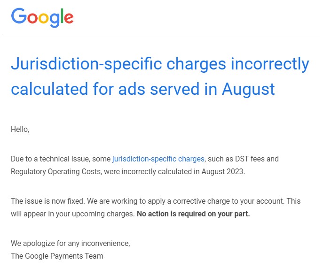
Task: Click the "Hello," greeting text
Action: point(20,129)
